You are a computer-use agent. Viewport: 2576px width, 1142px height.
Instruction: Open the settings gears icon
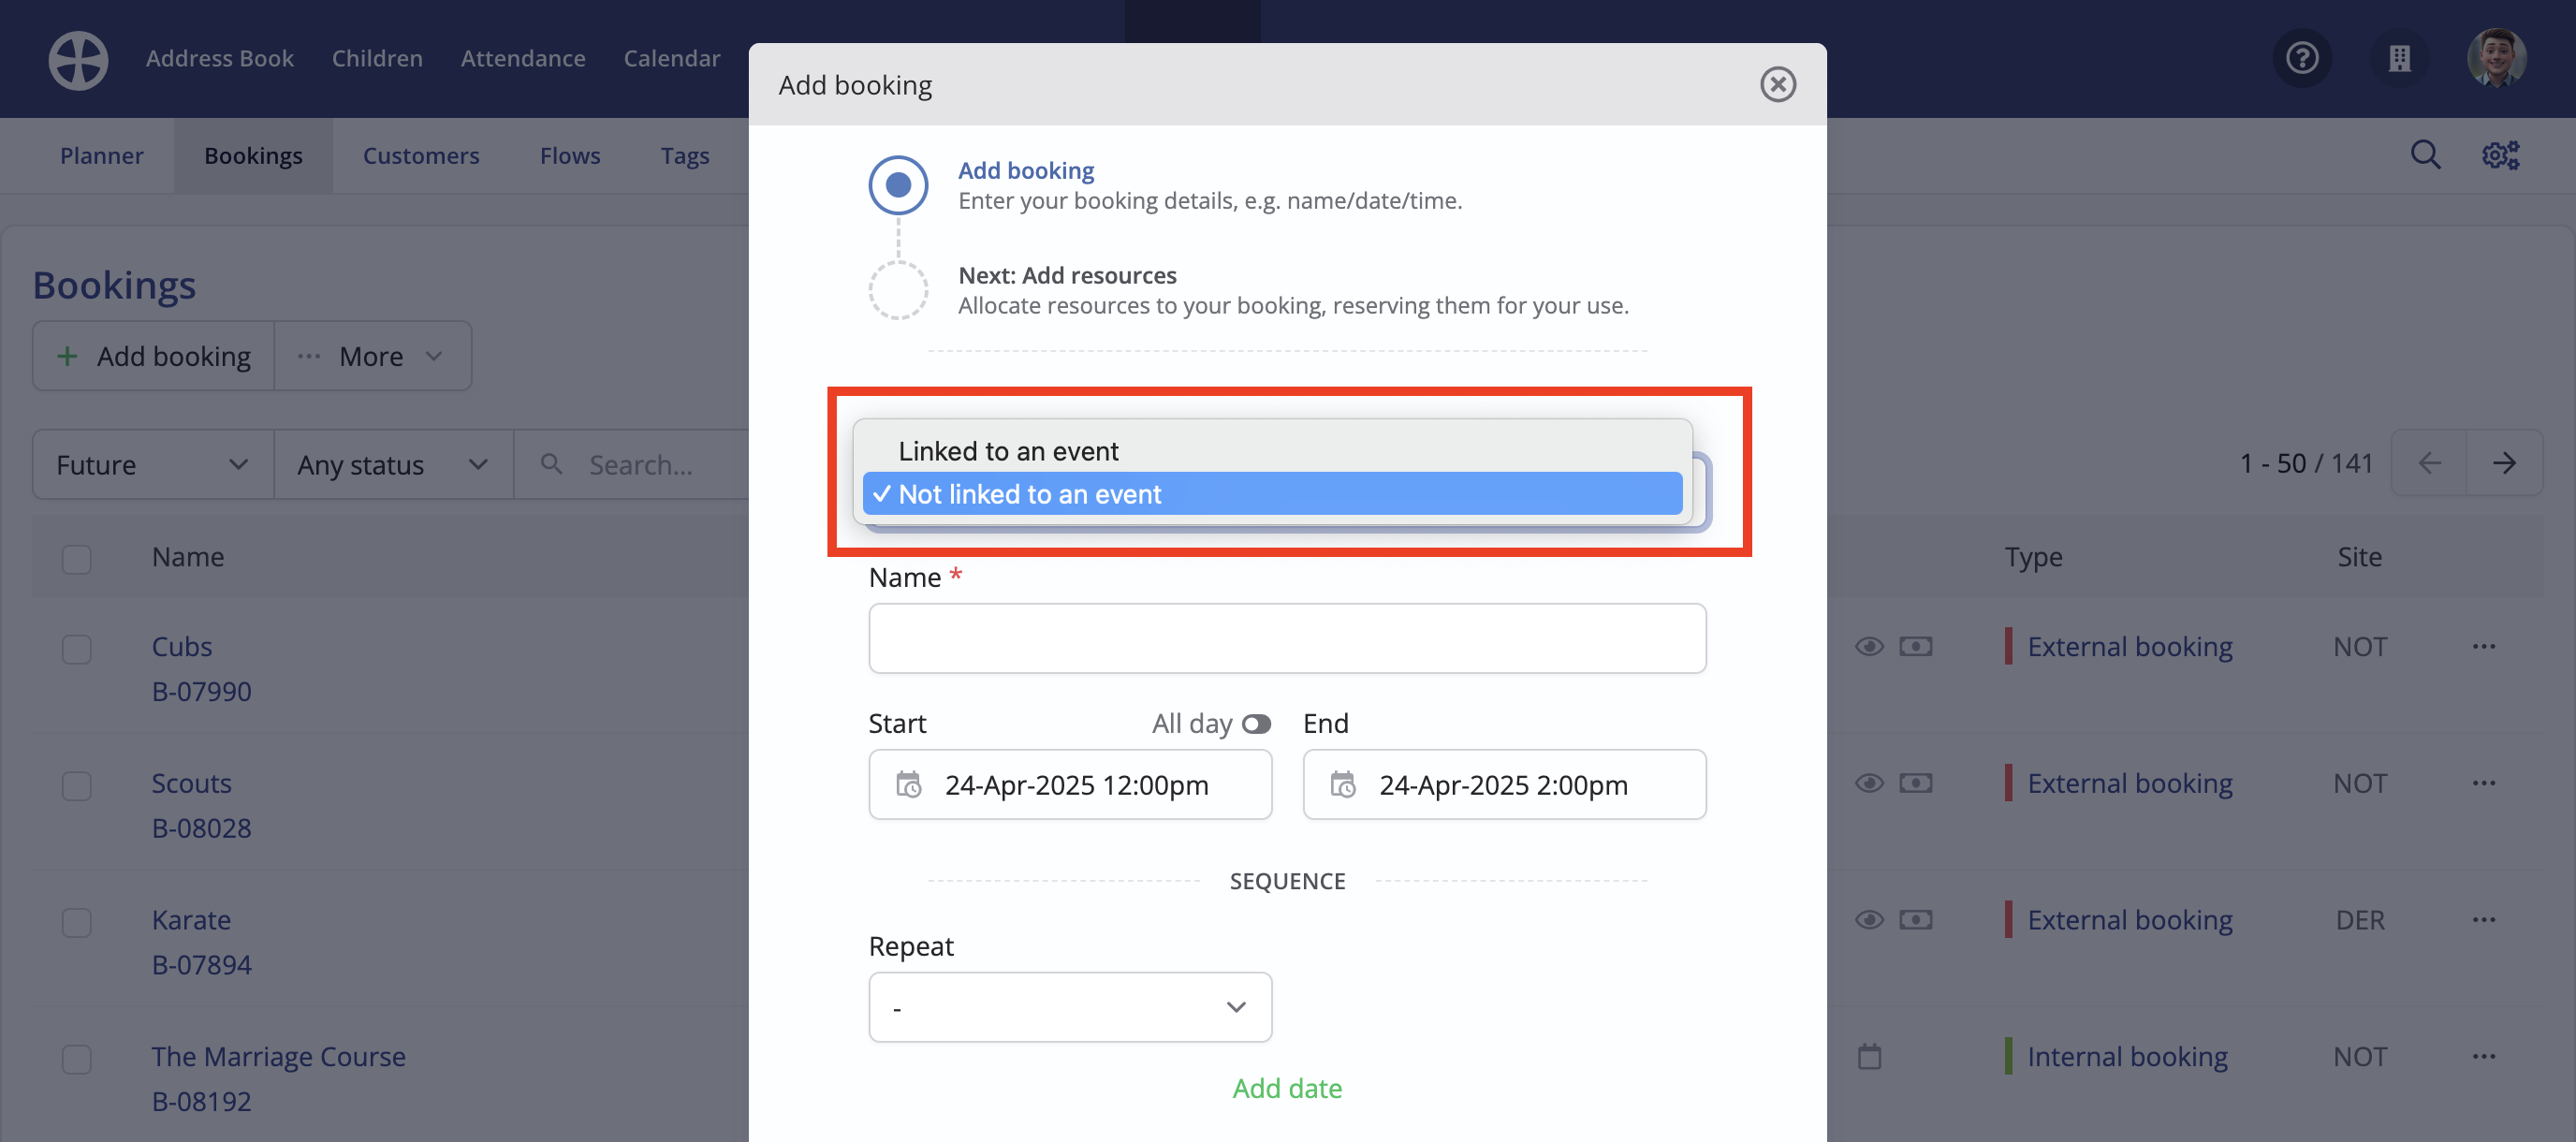[2500, 155]
